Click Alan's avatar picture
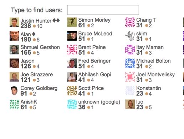Viewport: 184px width, 139px height. tap(14, 36)
